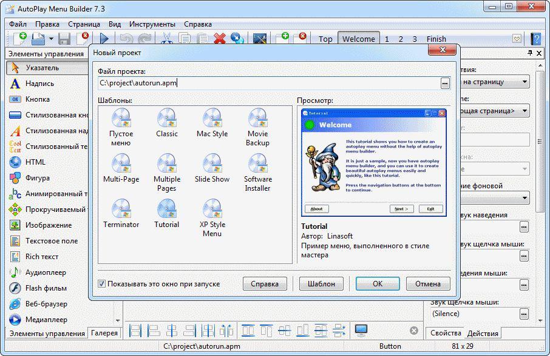Screen dimensions: 550x356
Task: Open the dropdown arrow next to Open icon
Action: [x=51, y=39]
